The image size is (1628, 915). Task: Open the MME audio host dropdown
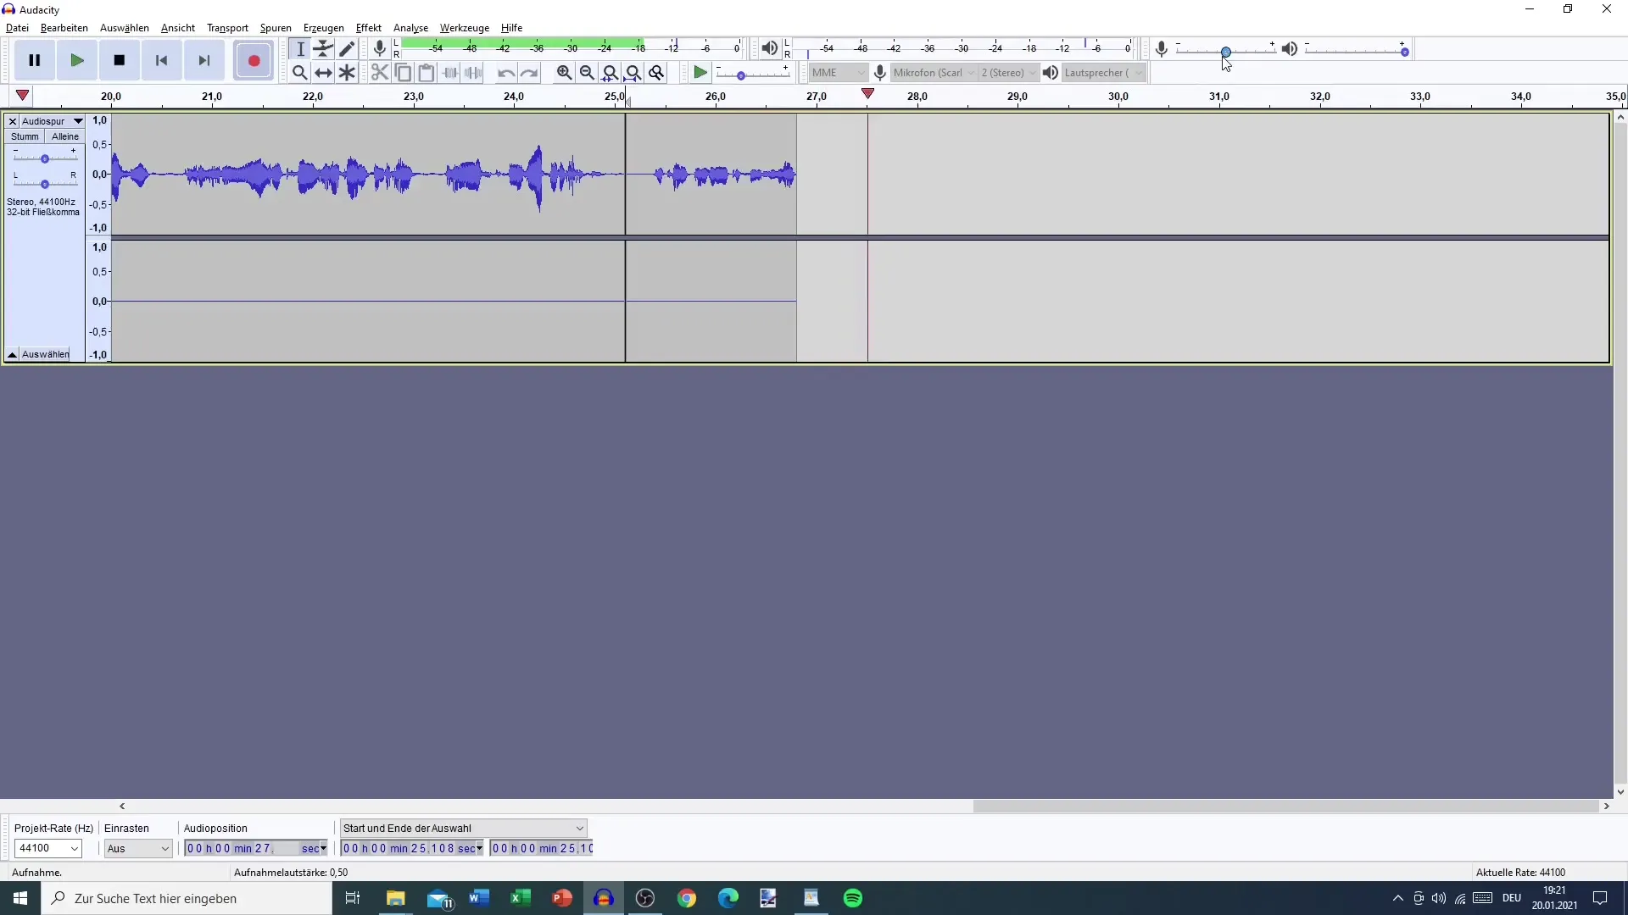click(838, 73)
